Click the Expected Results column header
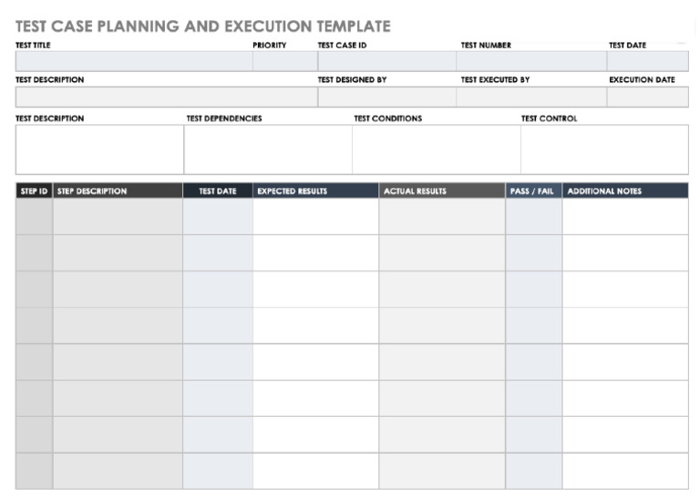This screenshot has width=700, height=496. coord(315,191)
